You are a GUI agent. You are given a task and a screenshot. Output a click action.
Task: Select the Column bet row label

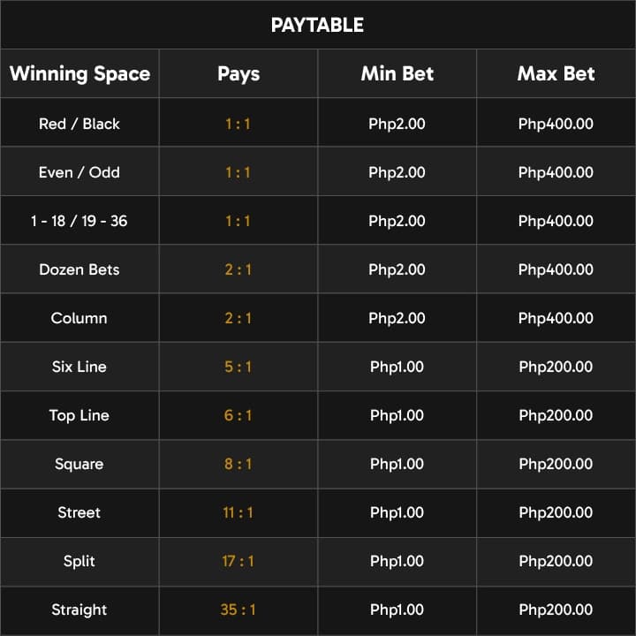point(79,318)
